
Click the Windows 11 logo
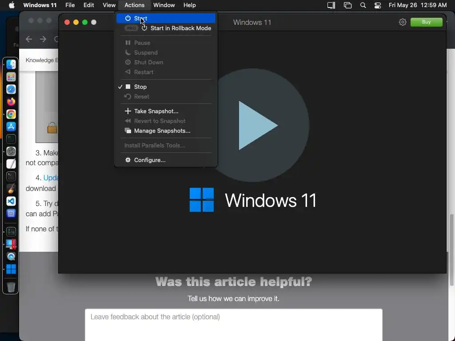point(202,200)
